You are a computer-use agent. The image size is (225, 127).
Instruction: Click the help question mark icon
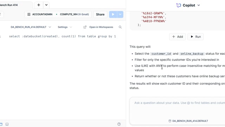click(x=119, y=124)
